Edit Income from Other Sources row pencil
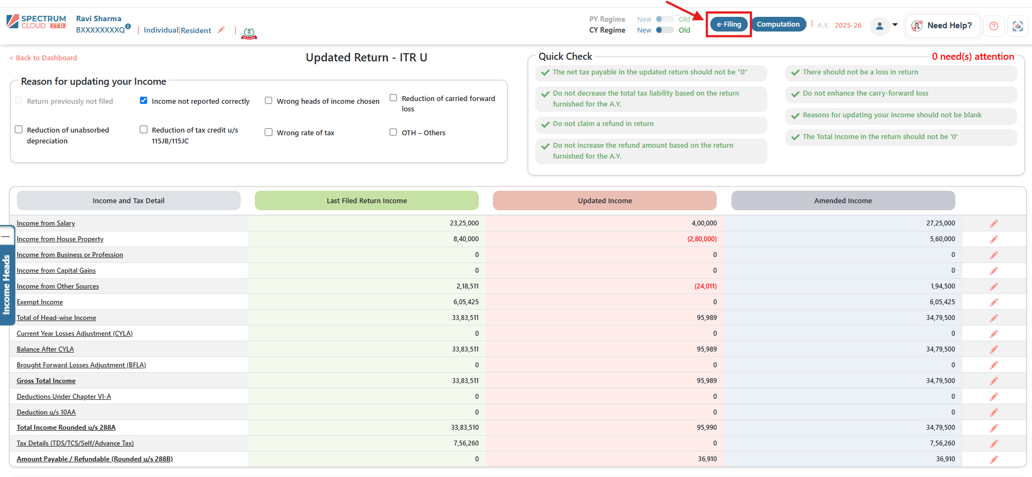Screen dimensions: 1032x477 pos(993,287)
